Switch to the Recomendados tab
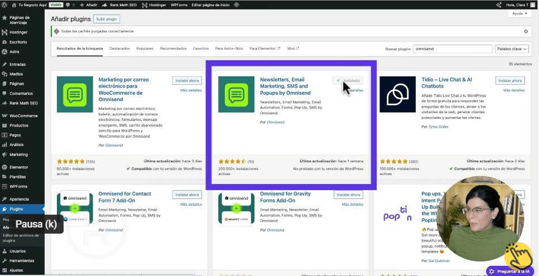Screen dimensions: 539x276 click(x=173, y=49)
